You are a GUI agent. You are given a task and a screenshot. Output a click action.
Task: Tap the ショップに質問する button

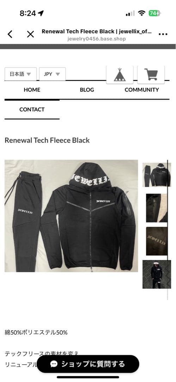(x=88, y=364)
